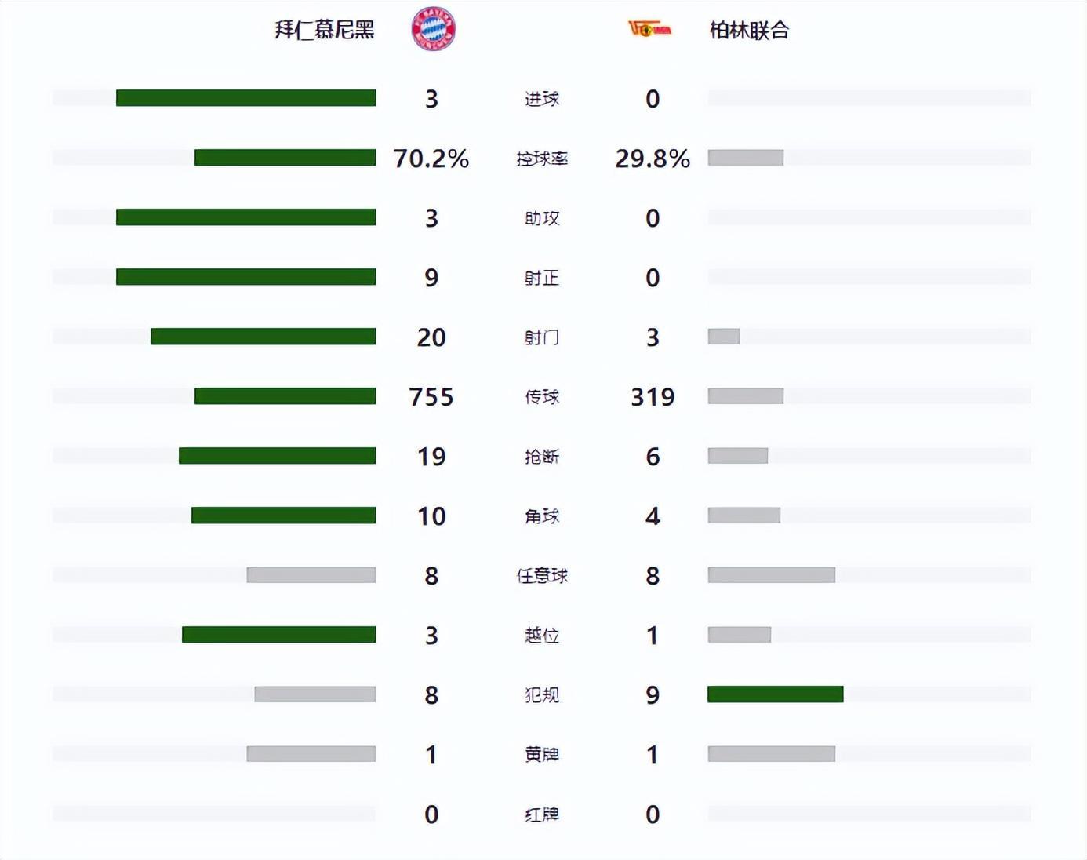
Task: Click the 29.8% possession value
Action: (x=653, y=159)
